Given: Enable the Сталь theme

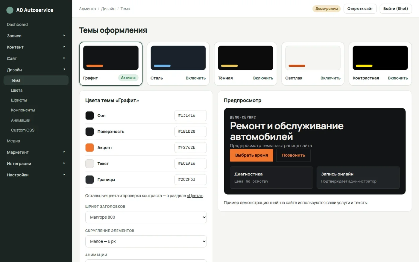Looking at the screenshot, I should pyautogui.click(x=196, y=78).
